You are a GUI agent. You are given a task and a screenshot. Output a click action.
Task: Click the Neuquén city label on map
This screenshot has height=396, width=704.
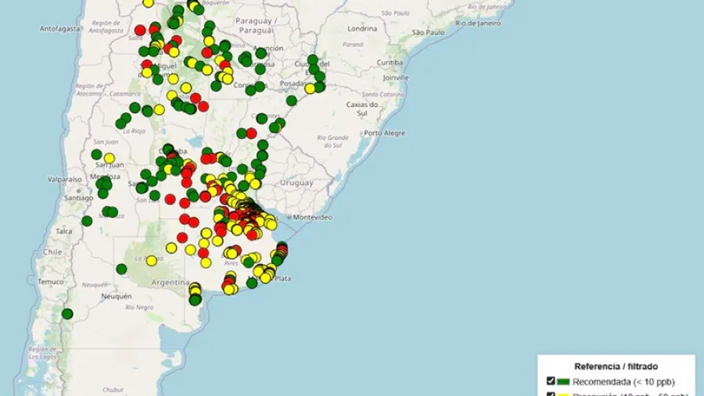click(116, 297)
